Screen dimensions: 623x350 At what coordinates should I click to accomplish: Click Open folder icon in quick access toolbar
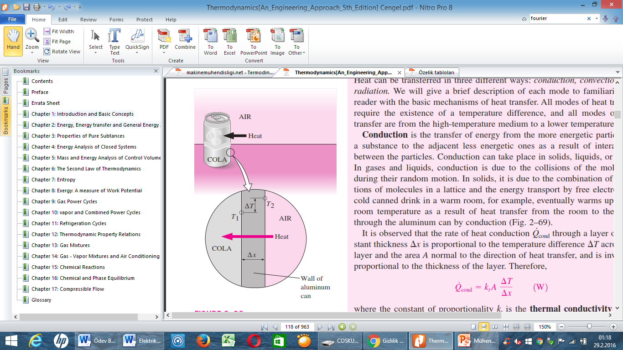tap(16, 7)
